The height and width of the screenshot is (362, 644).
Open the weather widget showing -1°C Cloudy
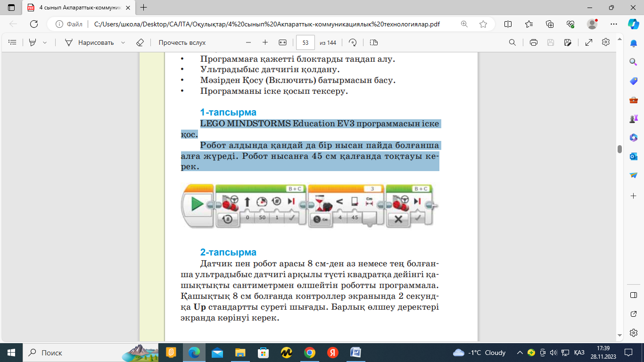(x=479, y=353)
